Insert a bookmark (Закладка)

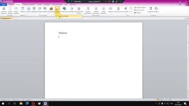tap(71, 10)
